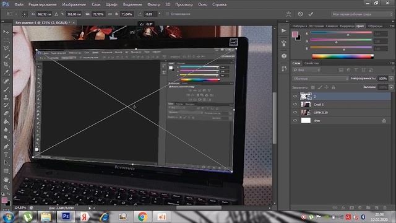Open the tool preset picker dropdown
Screen dimensions: 396x223
click(x=11, y=14)
